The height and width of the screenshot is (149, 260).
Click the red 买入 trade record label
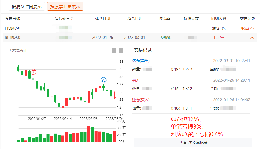(x=136, y=80)
